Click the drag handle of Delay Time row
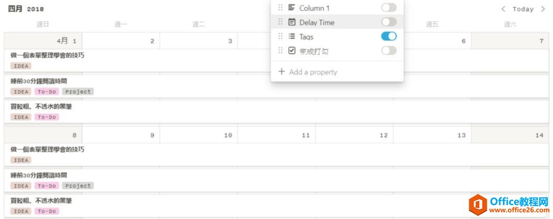 point(280,22)
